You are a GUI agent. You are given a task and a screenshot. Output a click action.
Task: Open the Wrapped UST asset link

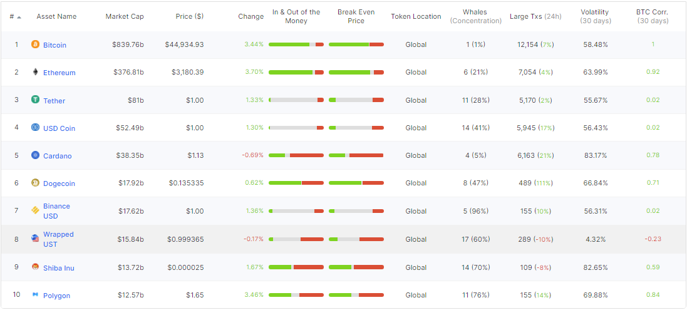click(58, 239)
